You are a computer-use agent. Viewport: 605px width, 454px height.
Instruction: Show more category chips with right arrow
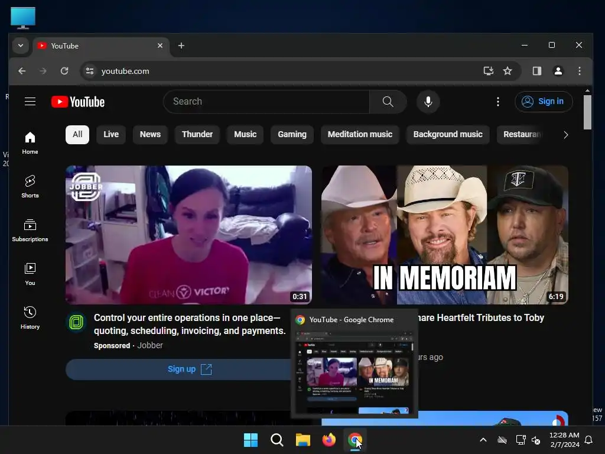coord(565,135)
